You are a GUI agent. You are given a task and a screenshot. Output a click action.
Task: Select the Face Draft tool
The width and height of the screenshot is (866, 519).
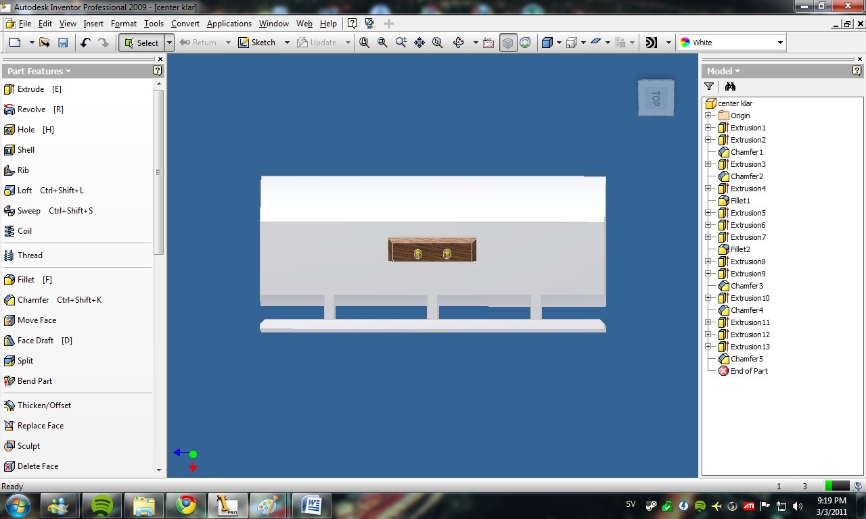tap(38, 341)
